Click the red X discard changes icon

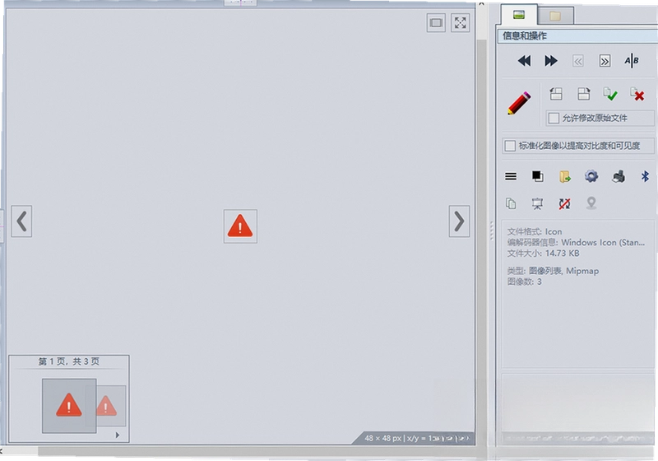(637, 94)
